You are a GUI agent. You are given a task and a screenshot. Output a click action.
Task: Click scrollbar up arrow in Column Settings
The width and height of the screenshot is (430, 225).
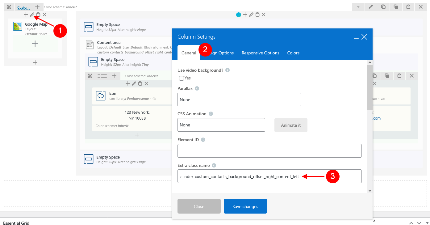pos(370,62)
